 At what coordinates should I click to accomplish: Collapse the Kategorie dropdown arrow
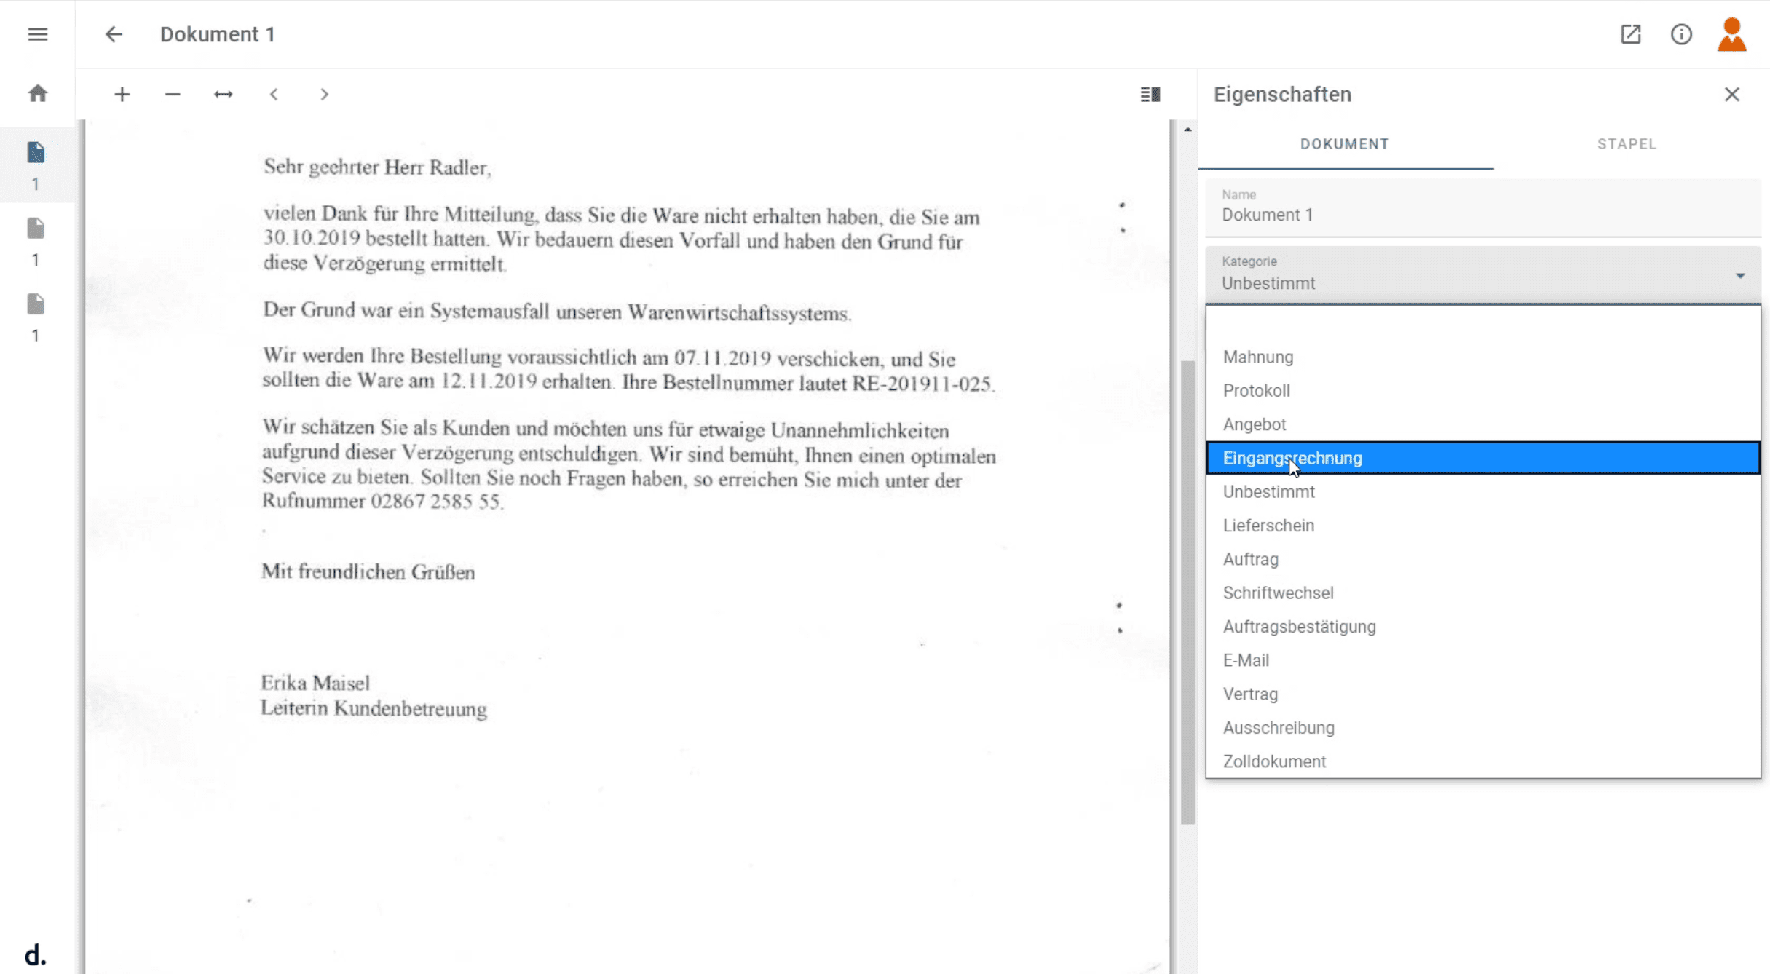click(x=1740, y=275)
